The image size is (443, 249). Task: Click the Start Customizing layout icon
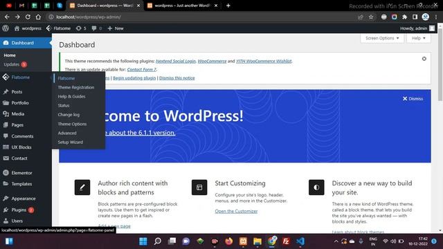[199, 187]
